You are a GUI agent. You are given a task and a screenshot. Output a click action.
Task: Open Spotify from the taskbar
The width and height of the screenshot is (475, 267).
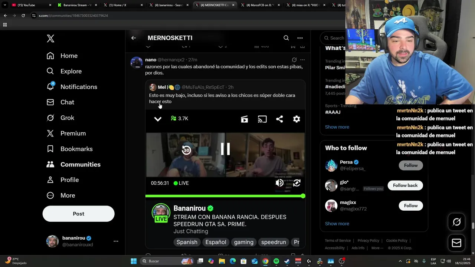pos(276,261)
